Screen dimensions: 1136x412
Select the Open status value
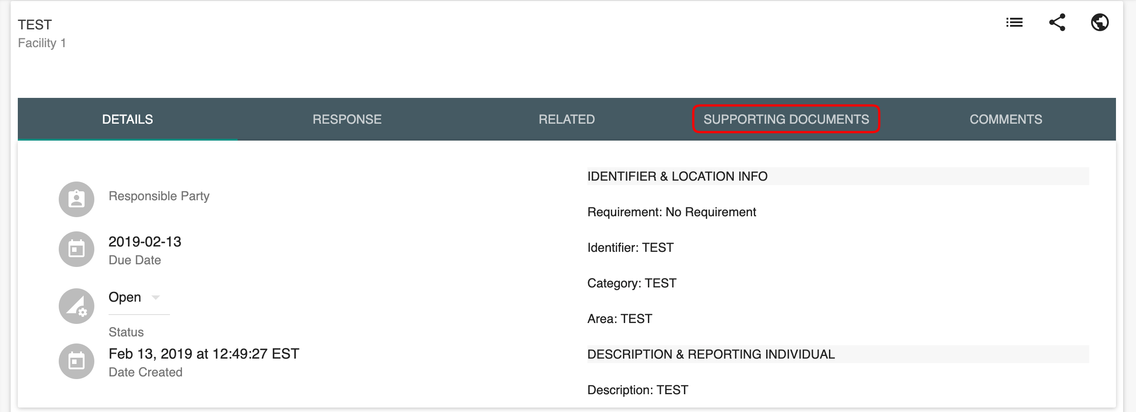pos(125,297)
